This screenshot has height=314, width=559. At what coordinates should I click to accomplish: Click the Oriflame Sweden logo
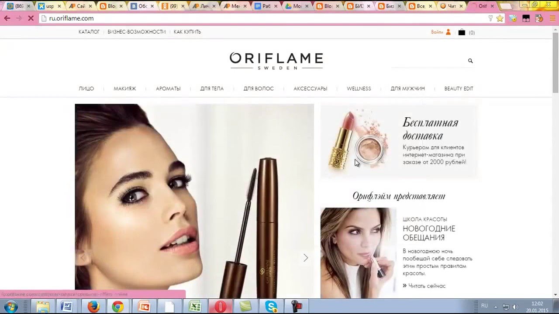click(x=276, y=61)
